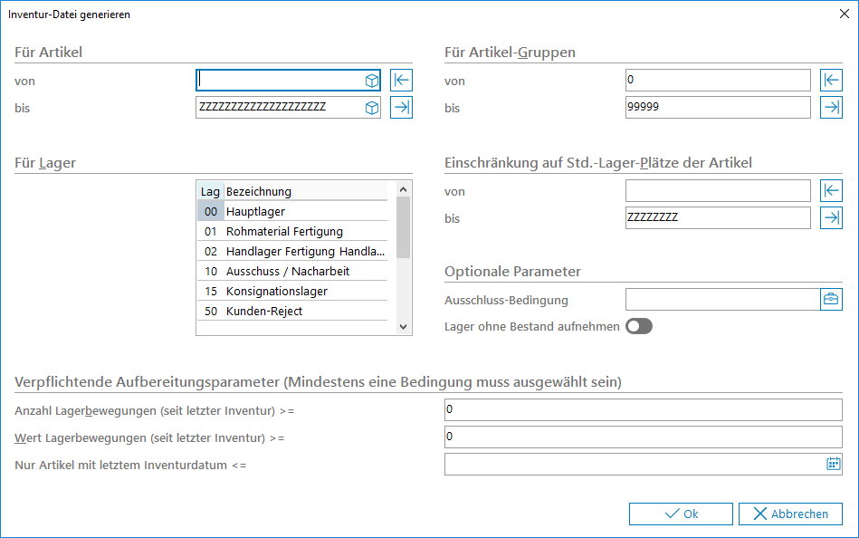This screenshot has height=538, width=859.
Task: Click the article lookup icon in Artikel 'bis' field
Action: click(371, 108)
